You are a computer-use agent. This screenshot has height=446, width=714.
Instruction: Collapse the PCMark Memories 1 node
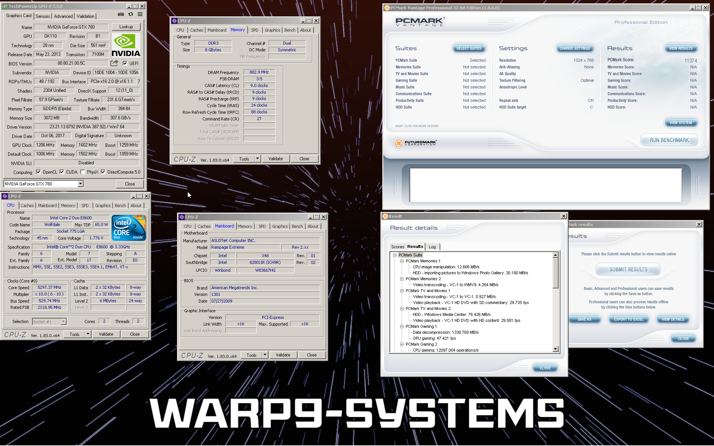coord(402,261)
